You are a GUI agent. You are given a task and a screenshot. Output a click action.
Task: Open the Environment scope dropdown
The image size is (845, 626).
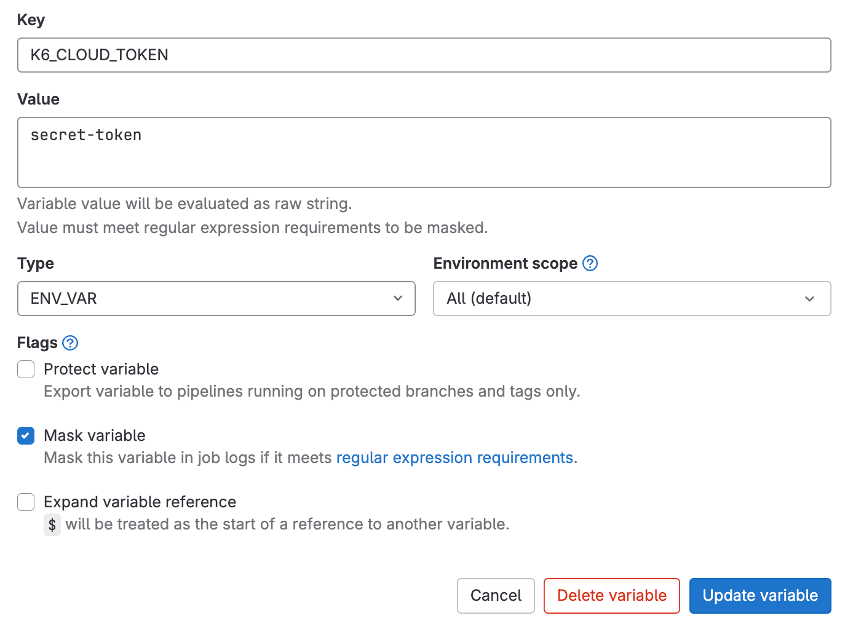(x=632, y=298)
